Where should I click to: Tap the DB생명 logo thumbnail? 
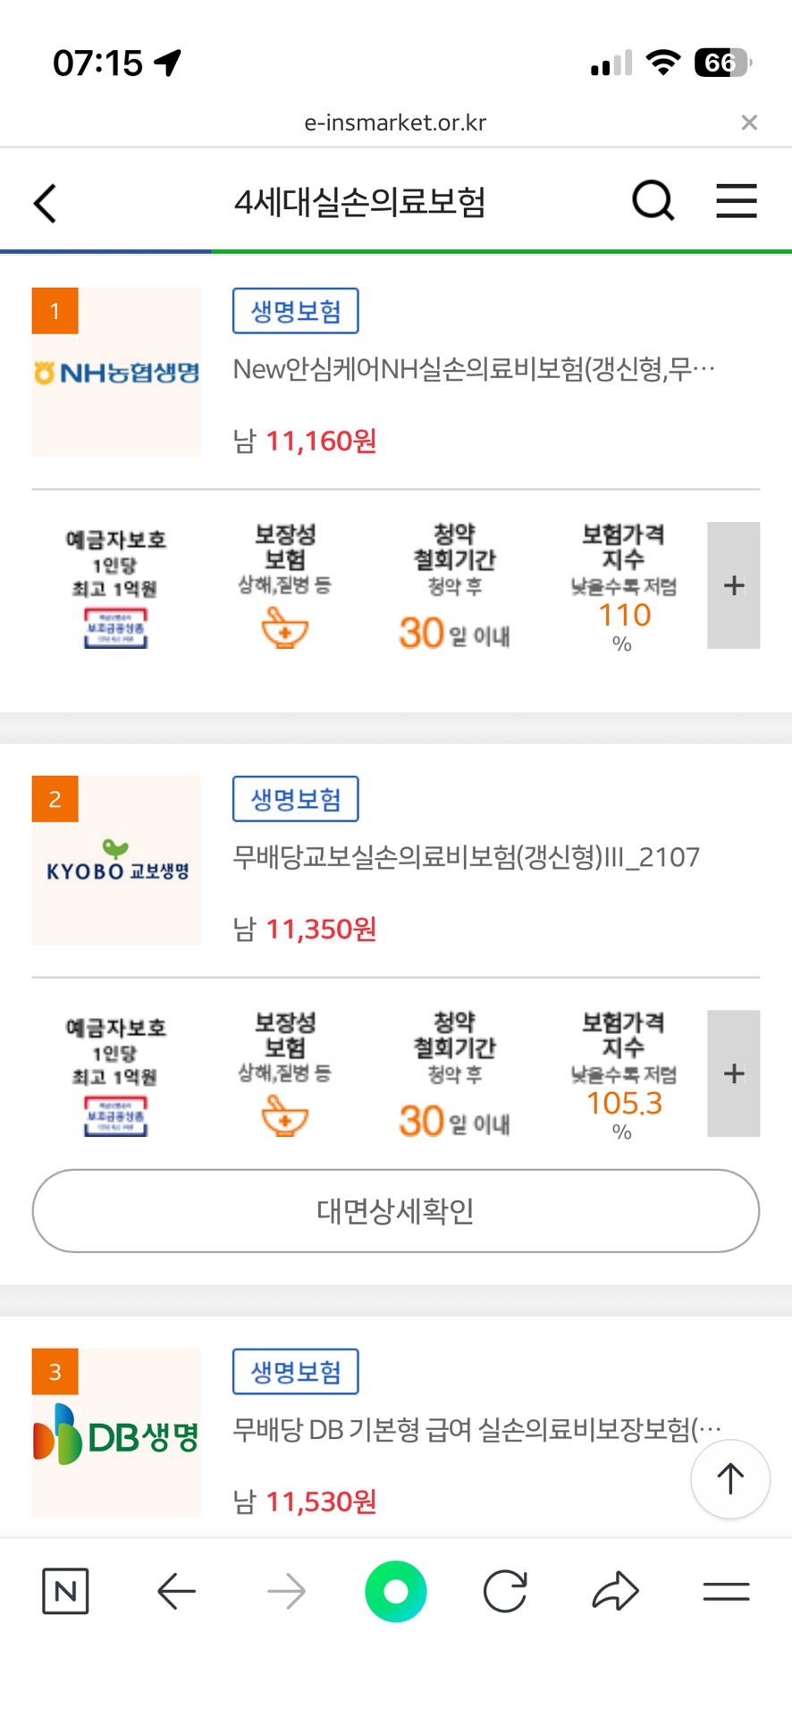click(x=116, y=1433)
